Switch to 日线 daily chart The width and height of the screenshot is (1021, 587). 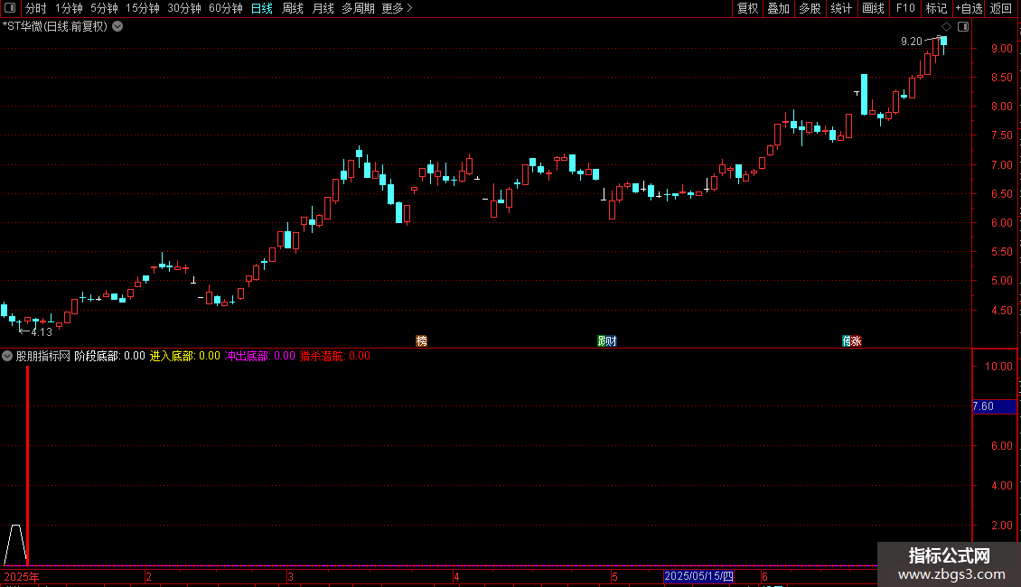pos(262,8)
